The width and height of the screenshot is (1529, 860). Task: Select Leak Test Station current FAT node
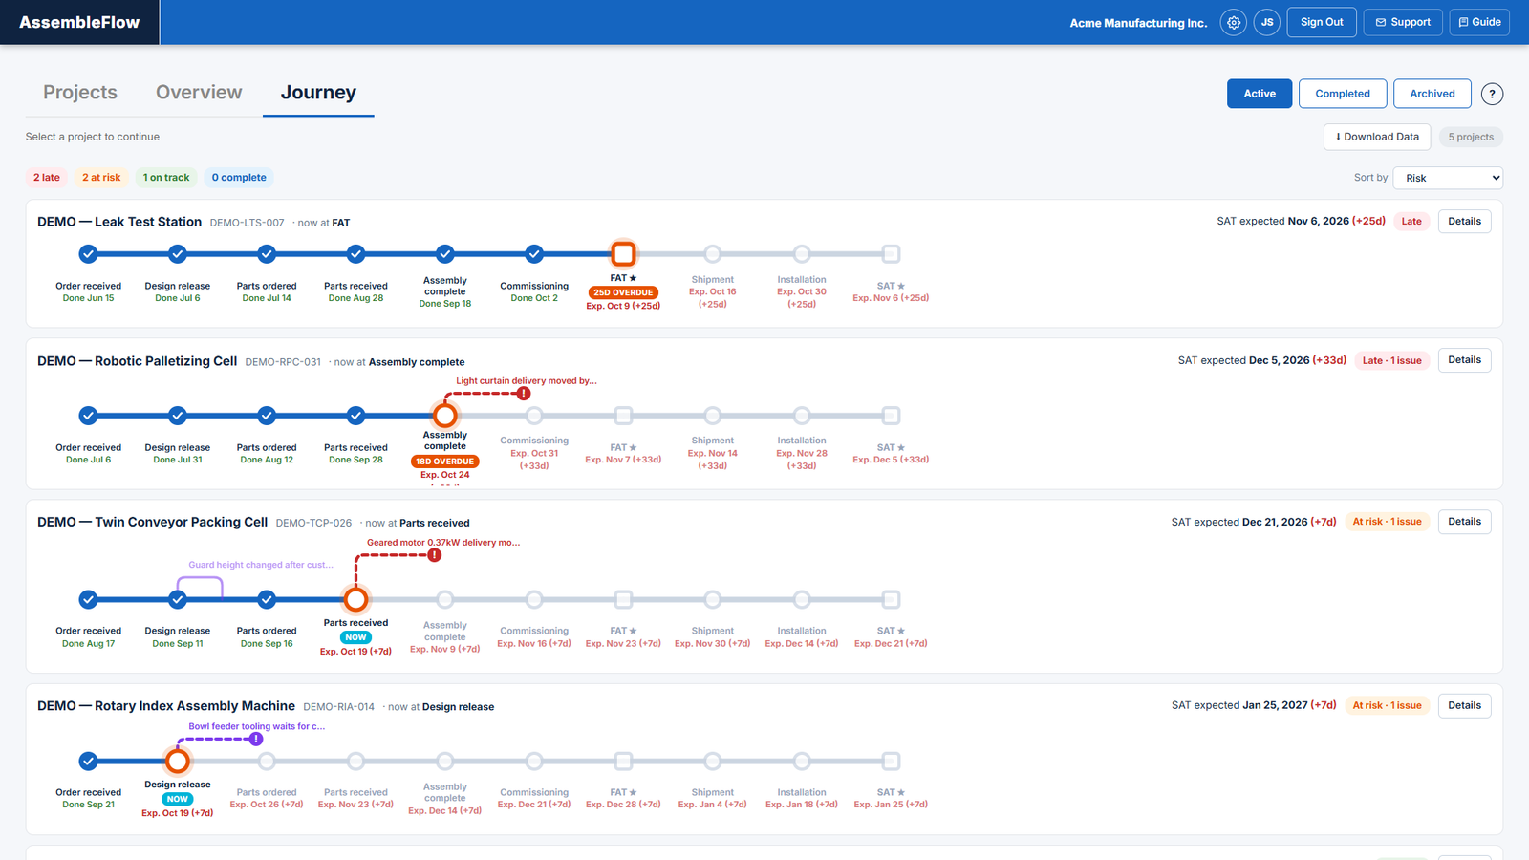click(x=623, y=254)
